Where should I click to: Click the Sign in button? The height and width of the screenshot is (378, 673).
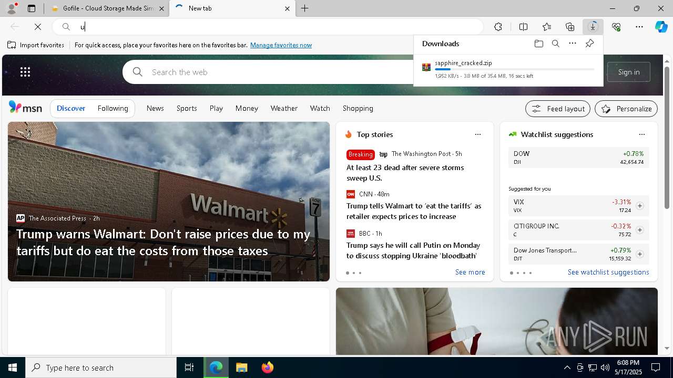click(x=629, y=72)
